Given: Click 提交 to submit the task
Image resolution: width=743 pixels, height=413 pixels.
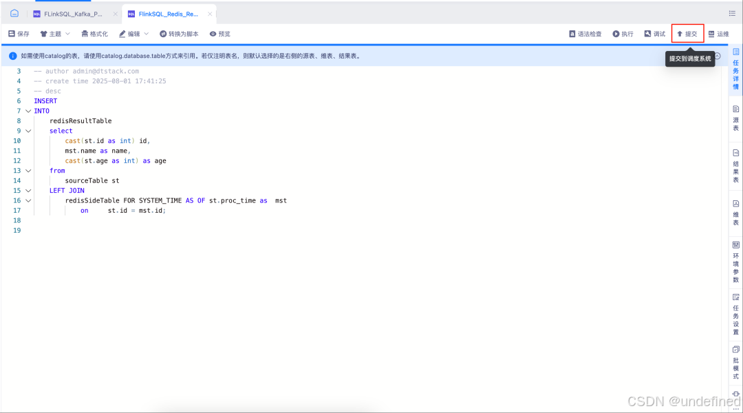Looking at the screenshot, I should coord(687,34).
